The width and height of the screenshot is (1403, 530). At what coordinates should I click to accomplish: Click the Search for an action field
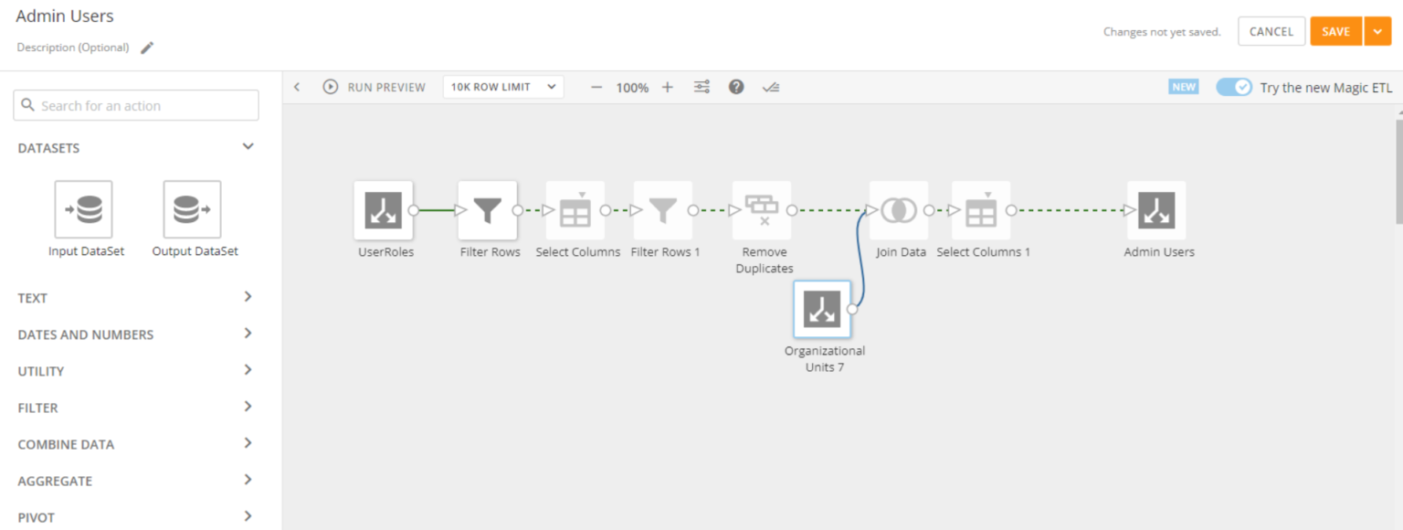click(135, 104)
